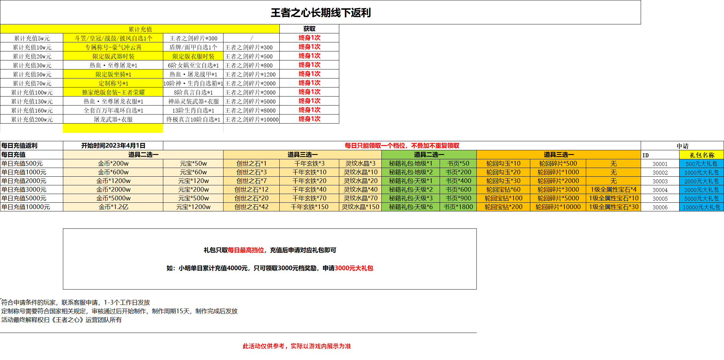Image resolution: width=724 pixels, height=360 pixels.
Task: Select cell 1级全属性宝石*30
Action: (x=614, y=207)
